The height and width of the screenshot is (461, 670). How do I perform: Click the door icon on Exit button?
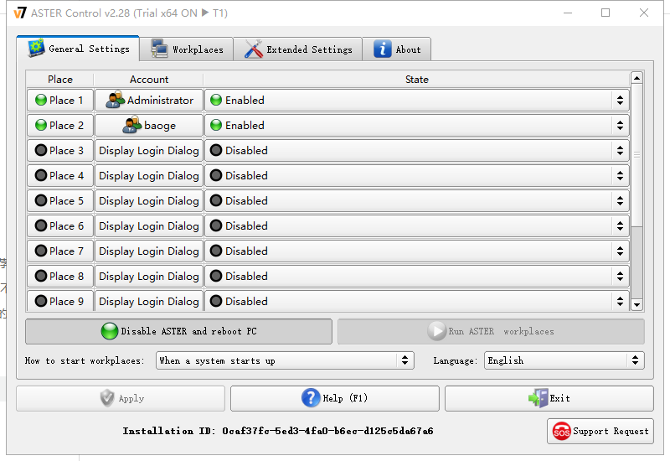[x=539, y=397]
